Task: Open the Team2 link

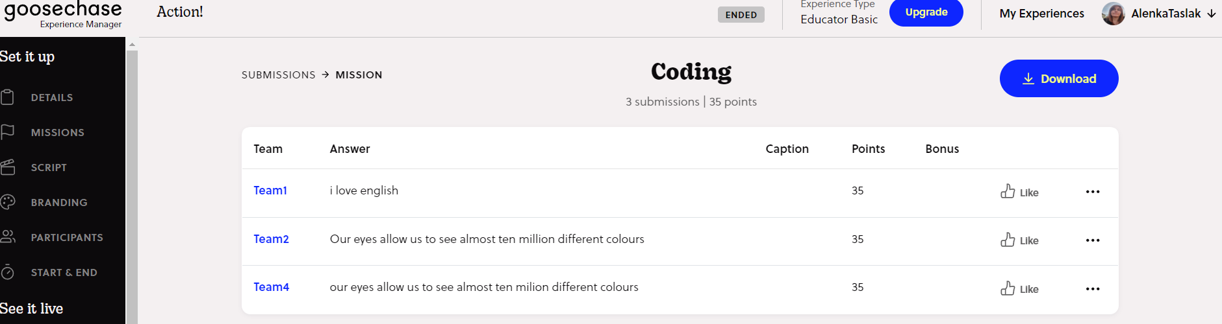Action: point(271,239)
